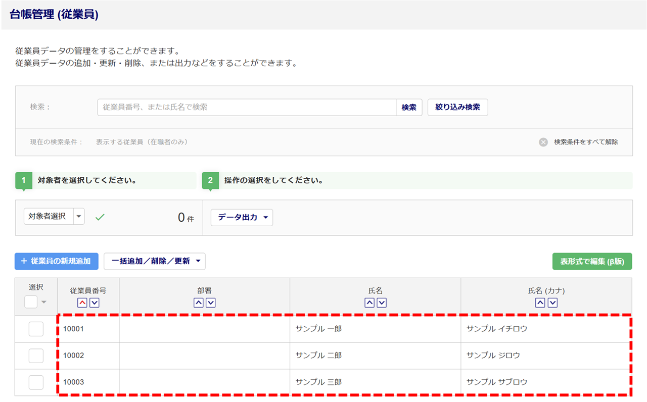The image size is (647, 402).
Task: Check the box for employee 10002
Action: tap(36, 356)
